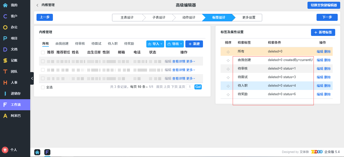Click the 项目 sidebar icon

pyautogui.click(x=5, y=38)
